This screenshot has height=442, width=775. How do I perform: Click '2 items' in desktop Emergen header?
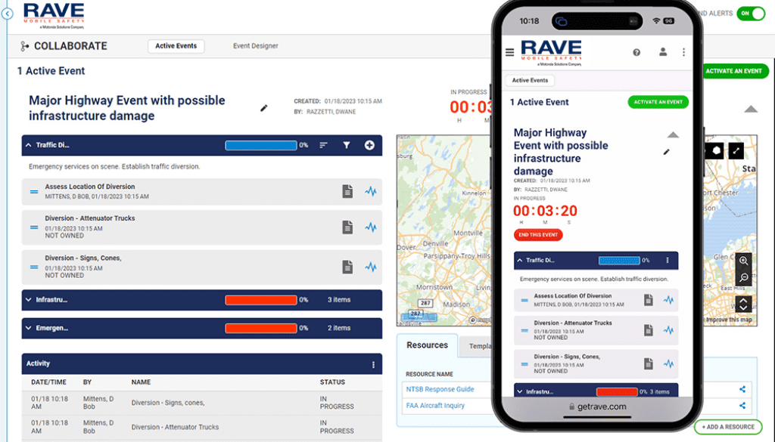pos(339,328)
